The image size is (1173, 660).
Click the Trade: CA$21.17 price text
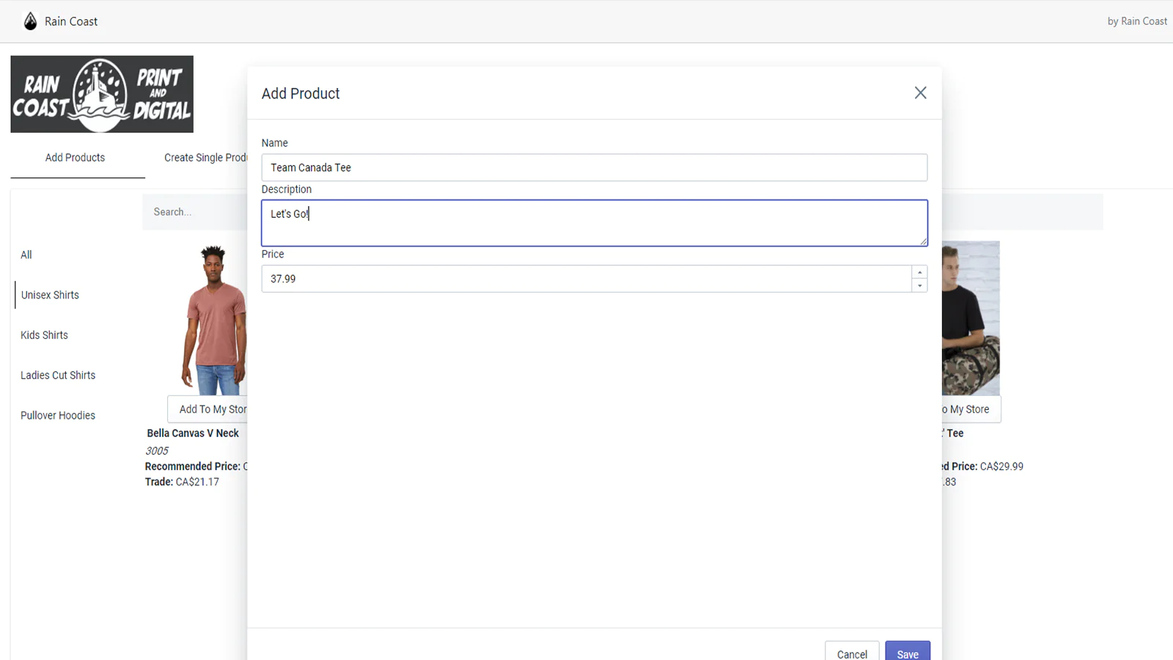(182, 482)
